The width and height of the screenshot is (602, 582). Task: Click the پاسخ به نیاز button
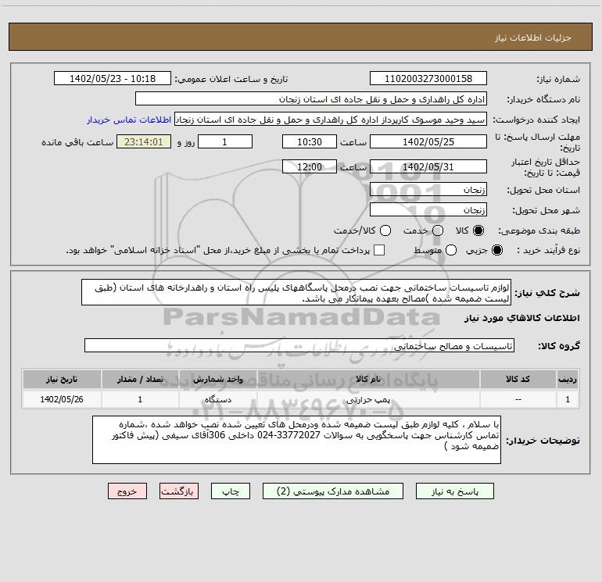click(454, 491)
